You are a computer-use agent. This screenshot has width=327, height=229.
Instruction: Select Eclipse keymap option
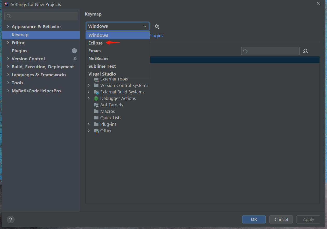118,43
